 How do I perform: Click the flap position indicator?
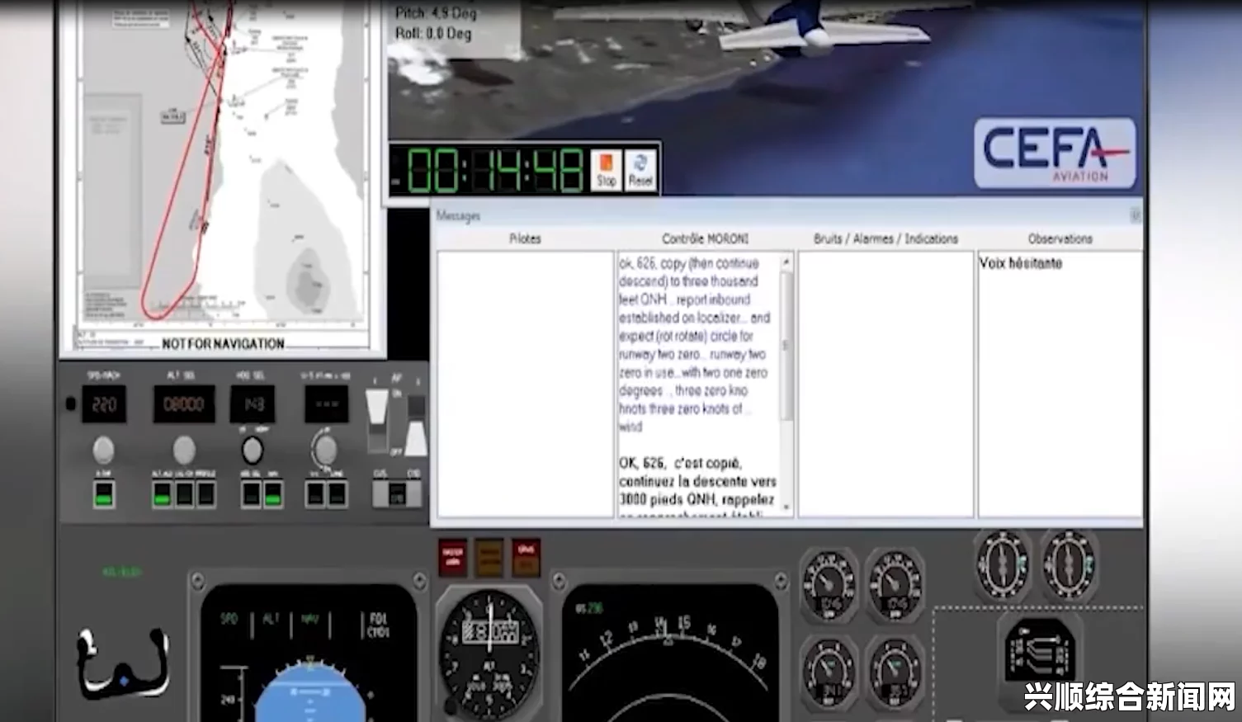[1039, 652]
